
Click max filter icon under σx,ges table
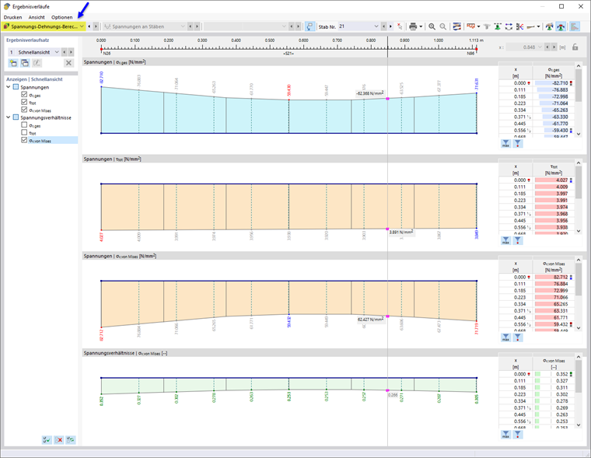point(505,144)
